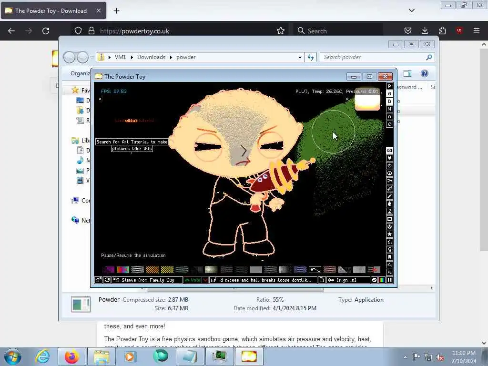Select the Powered Materials power icon
The height and width of the screenshot is (366, 488).
click(389, 165)
